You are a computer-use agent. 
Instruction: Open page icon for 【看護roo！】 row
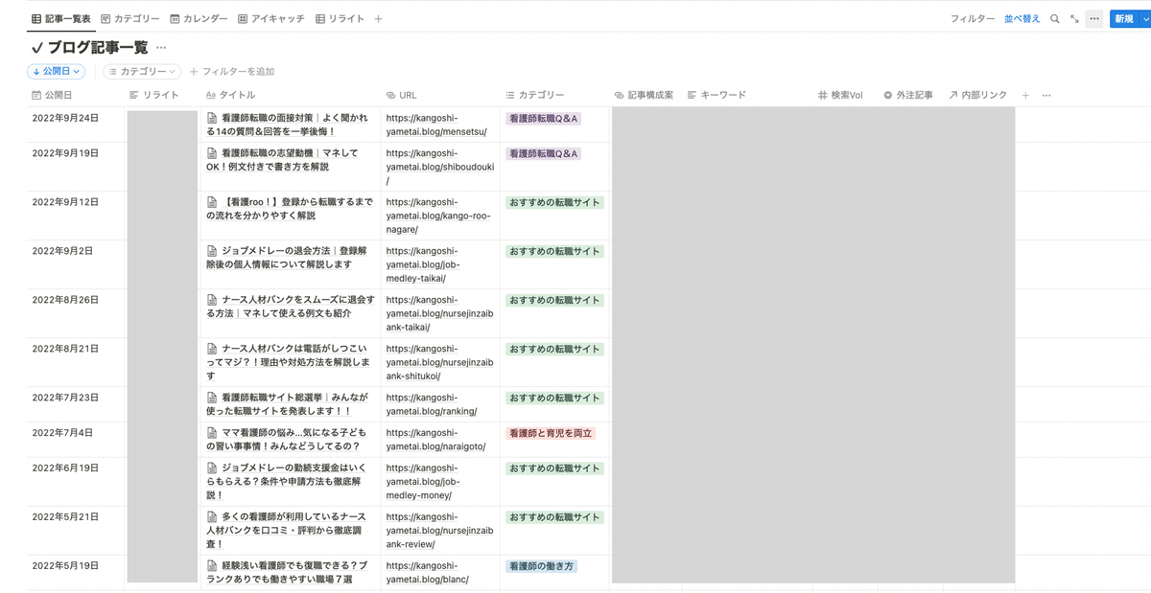[x=213, y=202]
